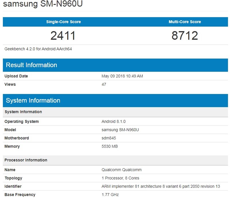The height and width of the screenshot is (198, 230).
Task: Expand the System Information section
Action: click(32, 101)
